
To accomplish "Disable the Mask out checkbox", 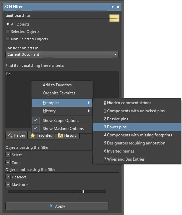I will (x=8, y=184).
